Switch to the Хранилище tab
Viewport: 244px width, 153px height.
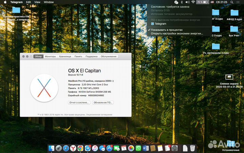65,56
